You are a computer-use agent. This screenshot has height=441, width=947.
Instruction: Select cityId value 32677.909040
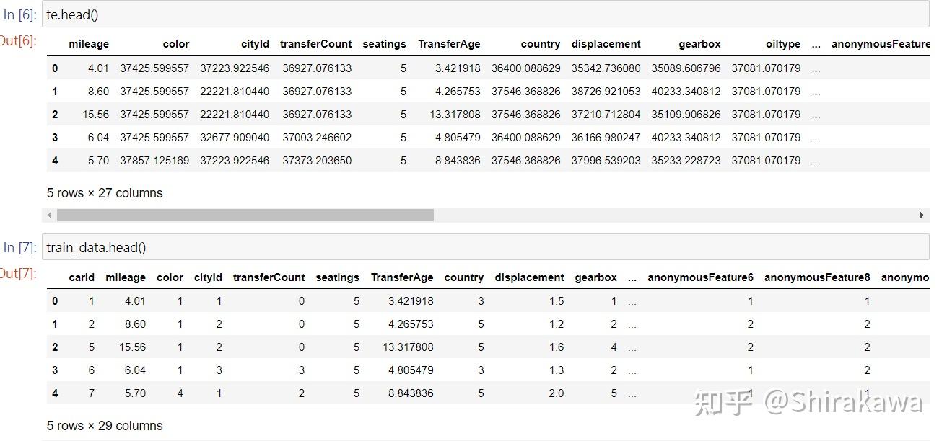(x=235, y=138)
